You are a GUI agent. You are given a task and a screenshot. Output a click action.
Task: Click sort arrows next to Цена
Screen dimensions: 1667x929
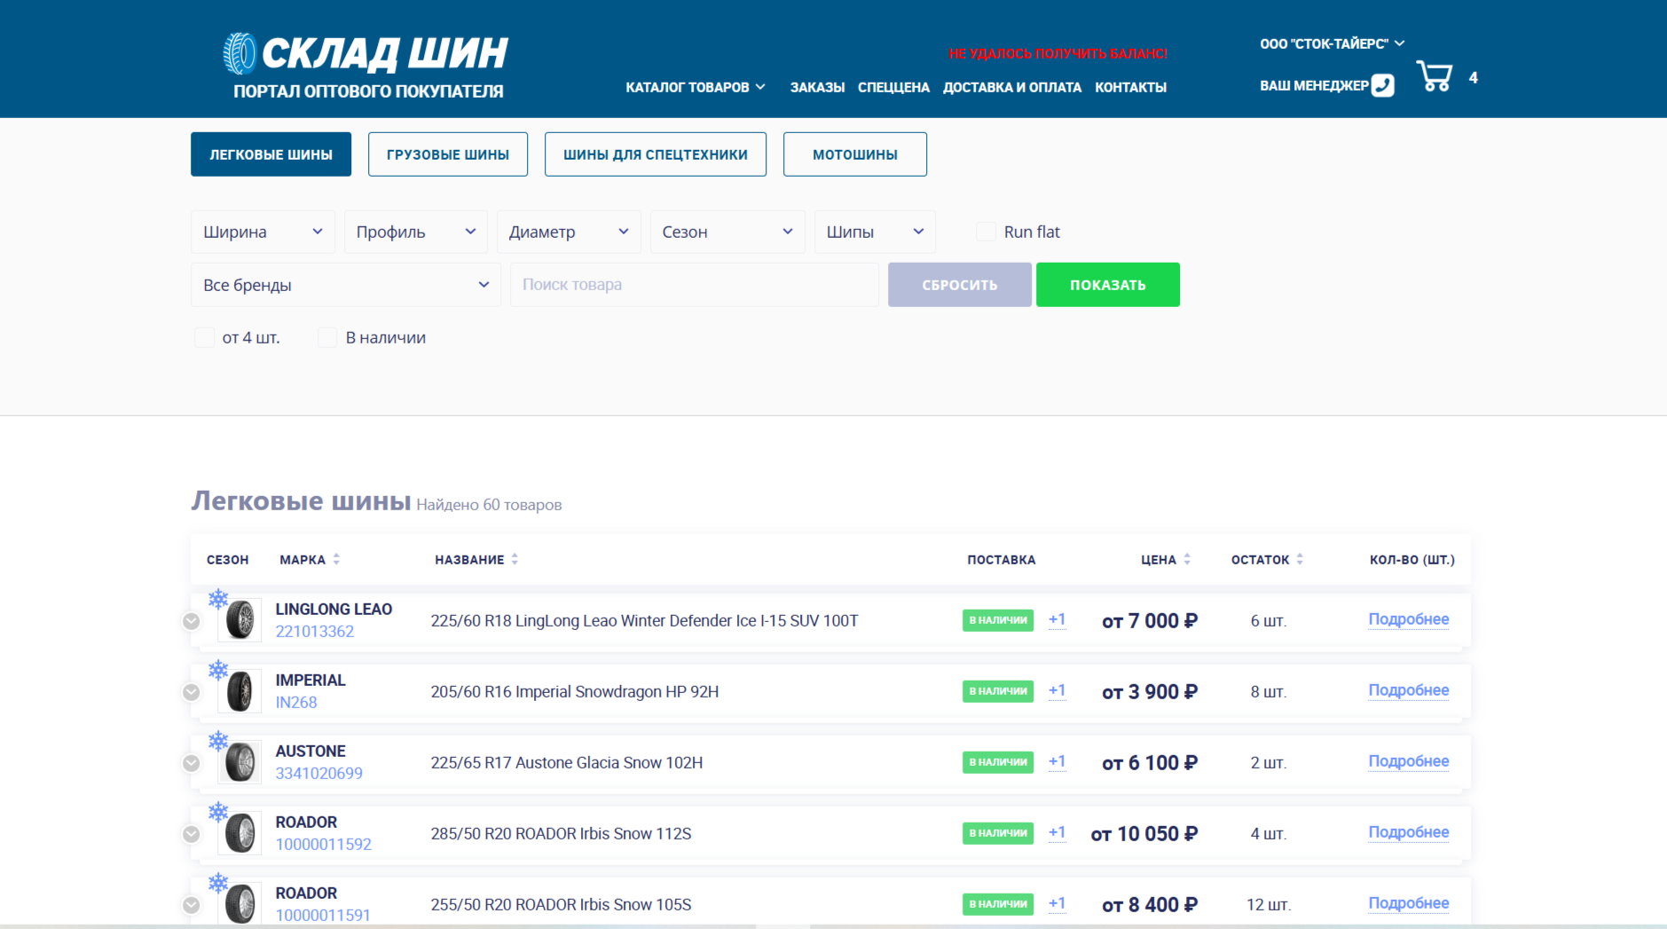point(1187,560)
